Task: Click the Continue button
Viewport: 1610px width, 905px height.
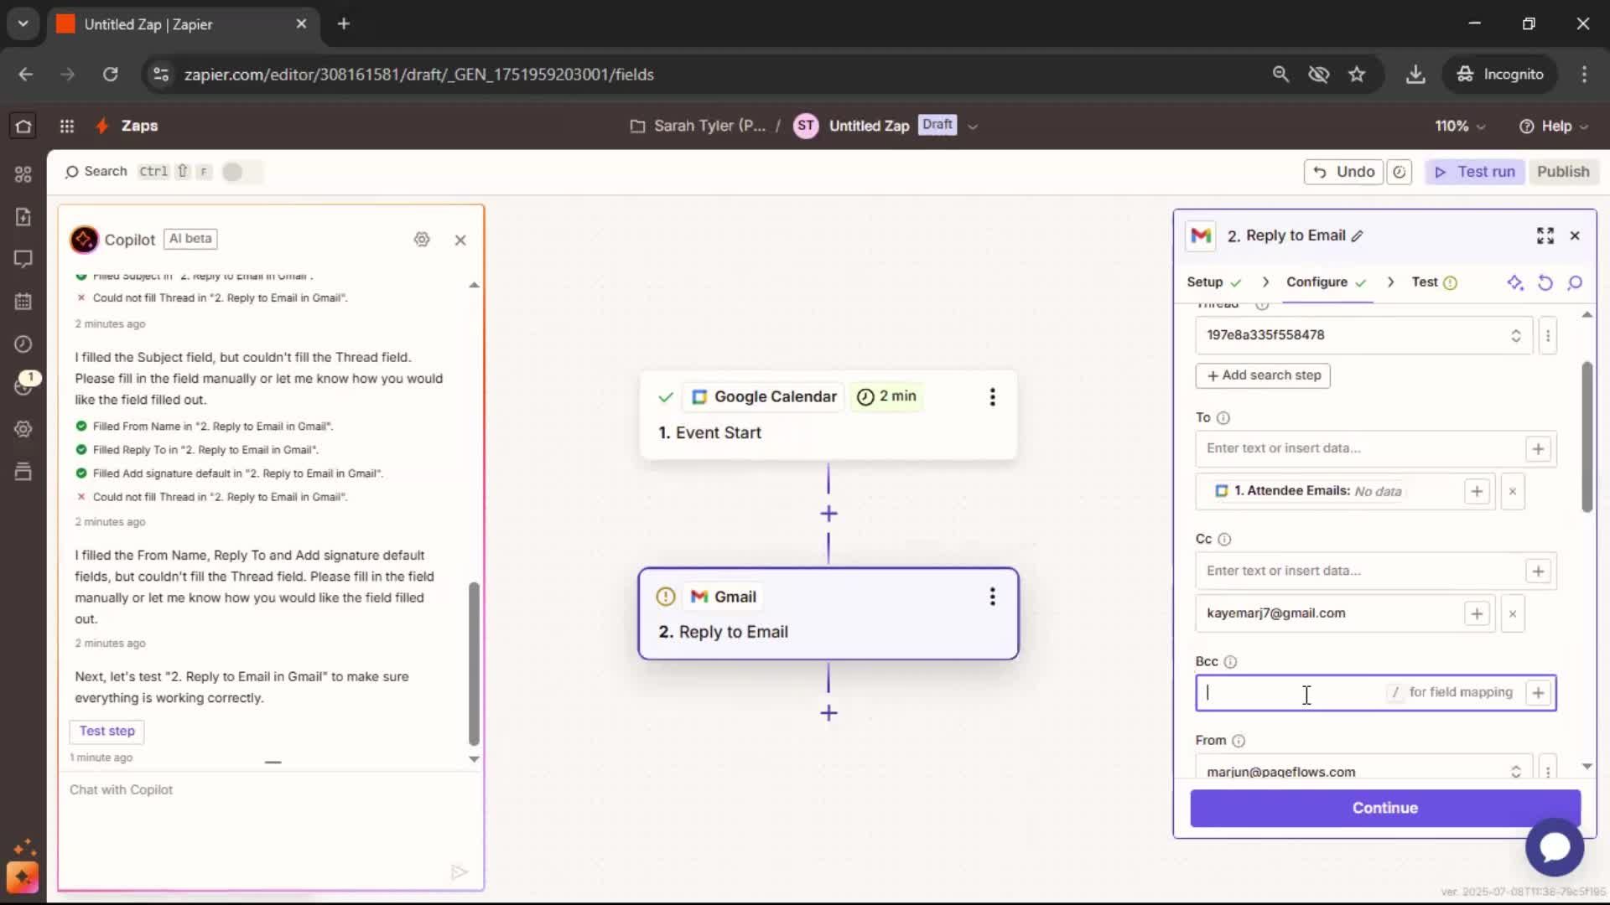Action: (x=1385, y=808)
